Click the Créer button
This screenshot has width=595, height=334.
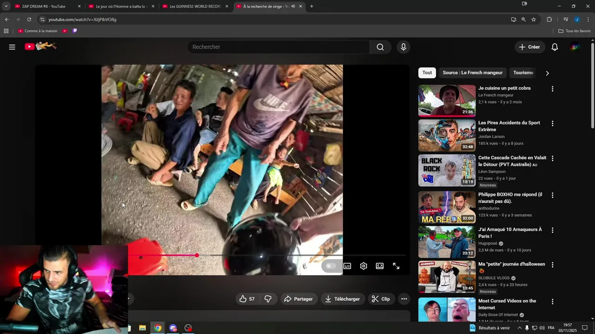pyautogui.click(x=529, y=47)
